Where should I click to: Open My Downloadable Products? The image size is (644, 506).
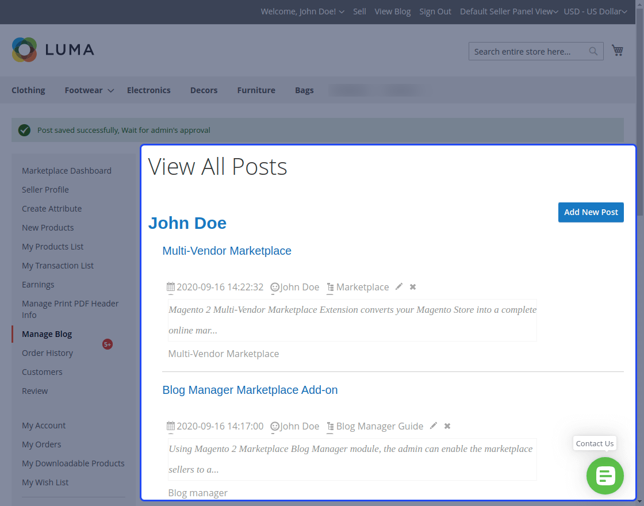73,463
